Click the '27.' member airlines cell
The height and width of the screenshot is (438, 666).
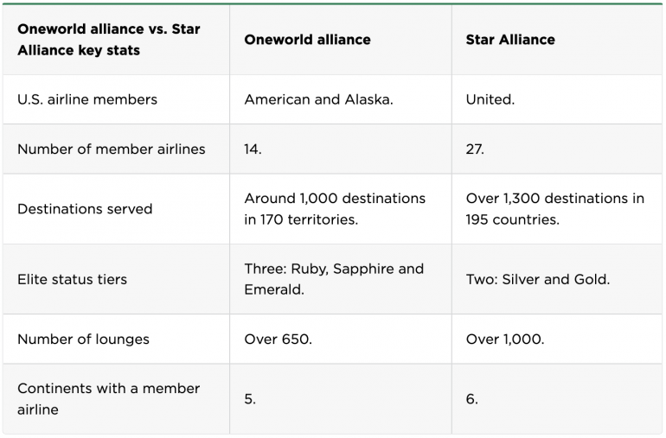pyautogui.click(x=475, y=149)
